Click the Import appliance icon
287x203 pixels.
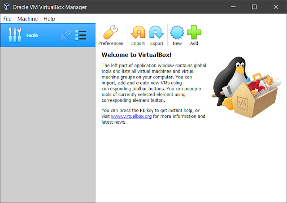(x=138, y=32)
